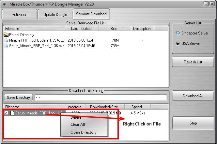Click the 4.5 MB/s speed value

pos(138,113)
